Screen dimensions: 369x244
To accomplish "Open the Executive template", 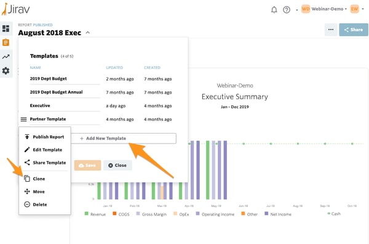I will (x=40, y=105).
